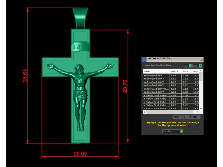Sort by the DWT column header
Screen dimensions: 223x167
coord(187,71)
